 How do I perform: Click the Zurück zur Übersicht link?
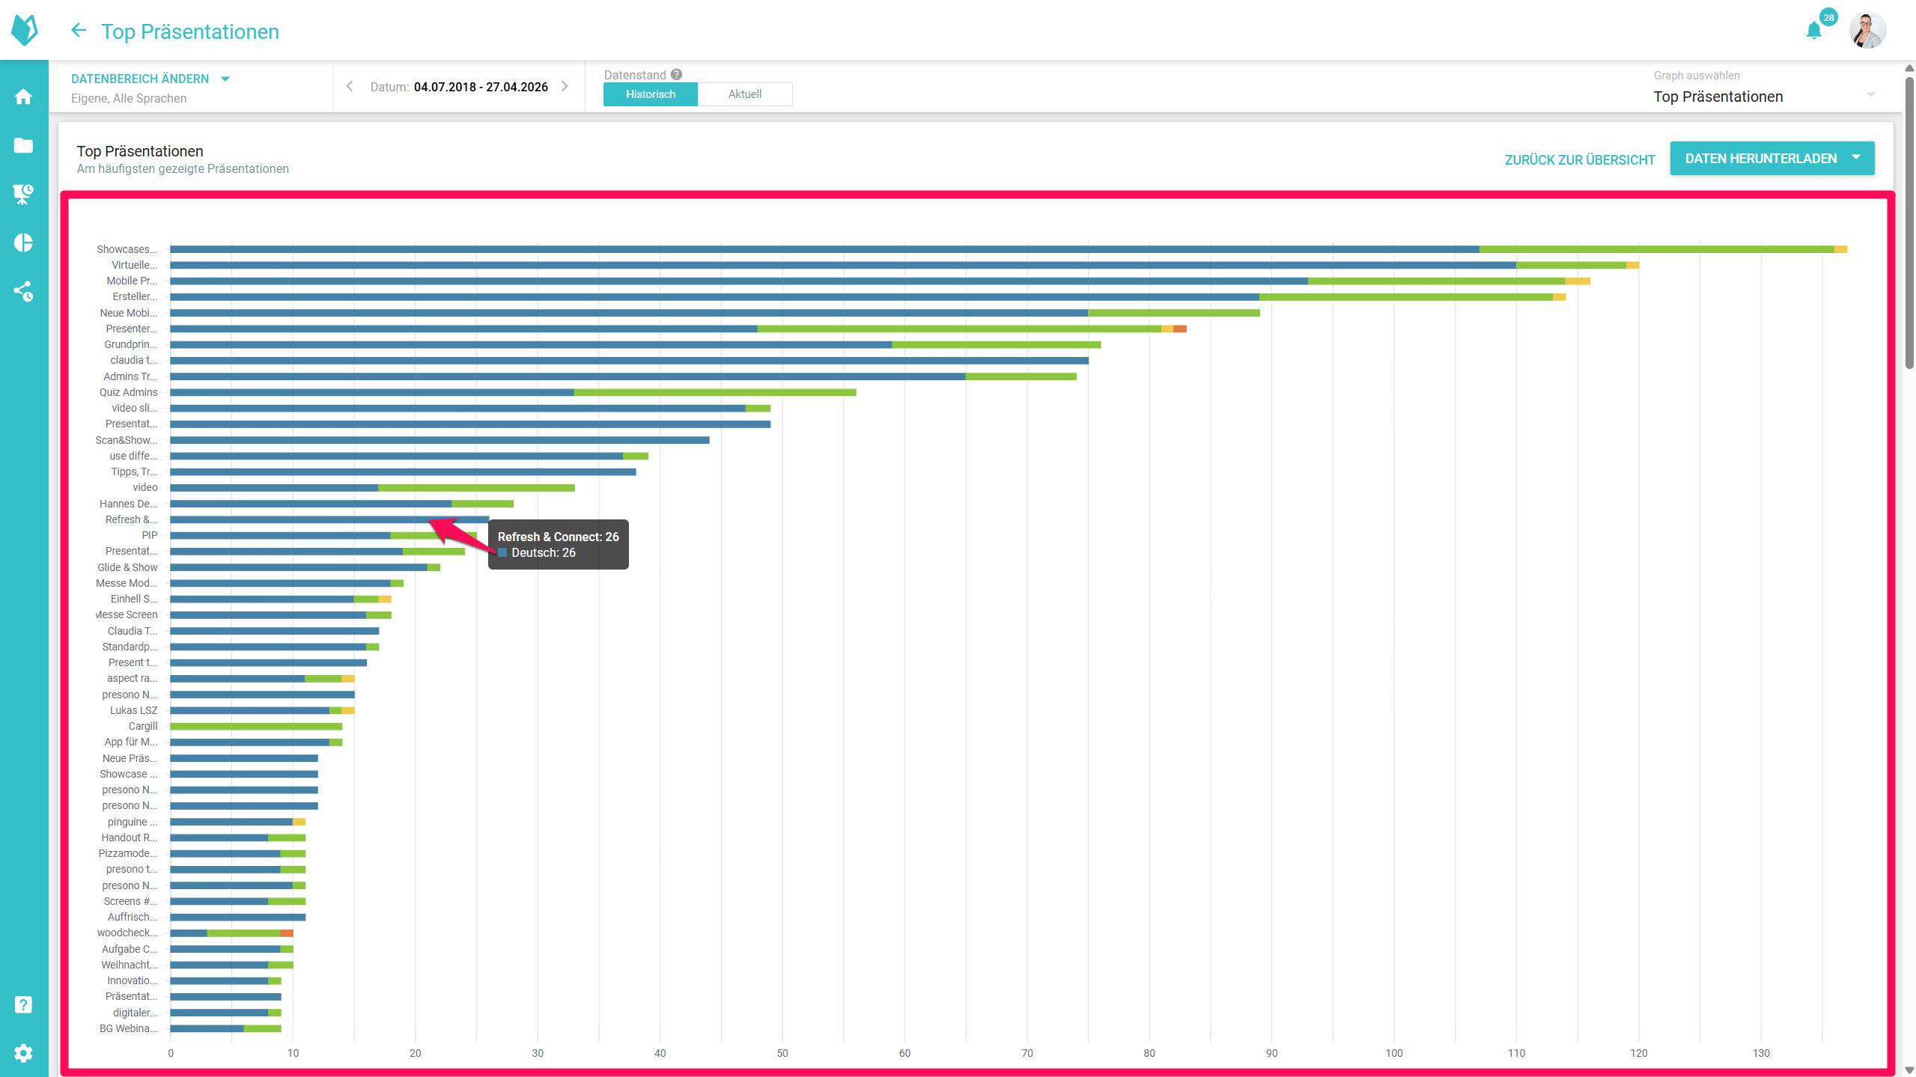[1579, 159]
